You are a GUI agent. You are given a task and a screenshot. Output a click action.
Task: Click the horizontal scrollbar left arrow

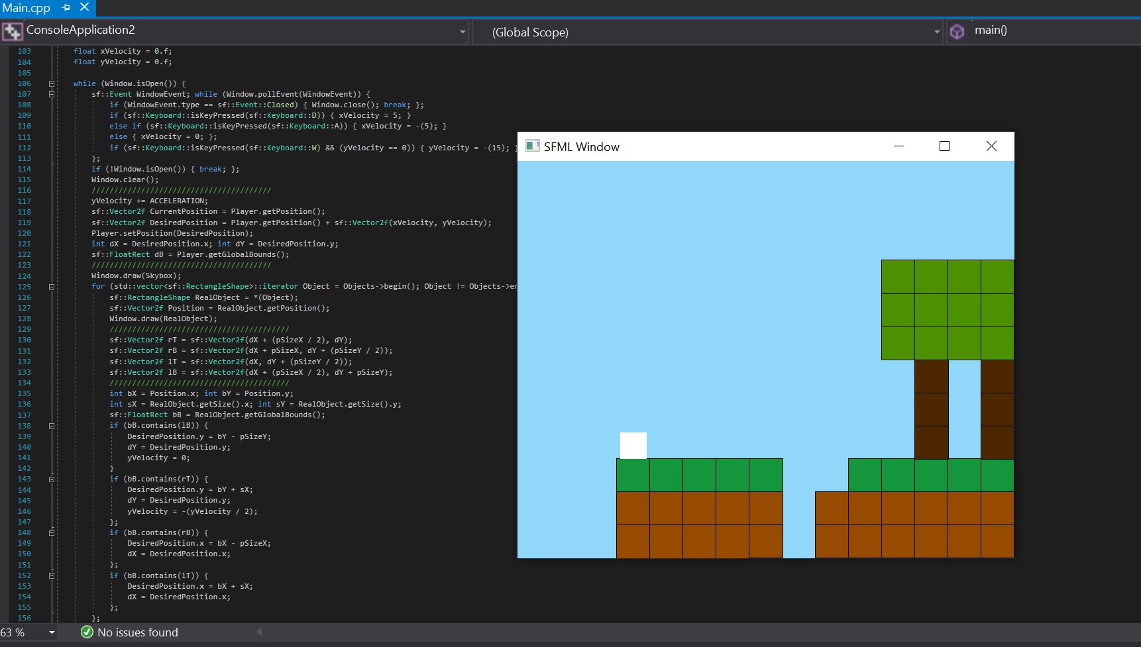tap(260, 632)
